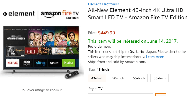Click the Sling app tile

coord(41,63)
